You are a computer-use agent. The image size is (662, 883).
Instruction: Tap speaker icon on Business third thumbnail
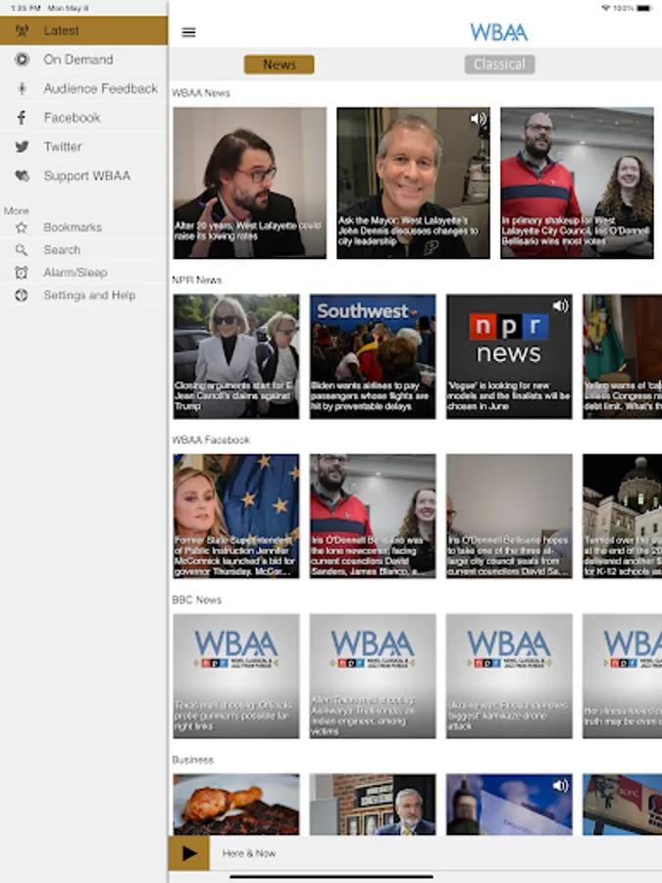[560, 786]
